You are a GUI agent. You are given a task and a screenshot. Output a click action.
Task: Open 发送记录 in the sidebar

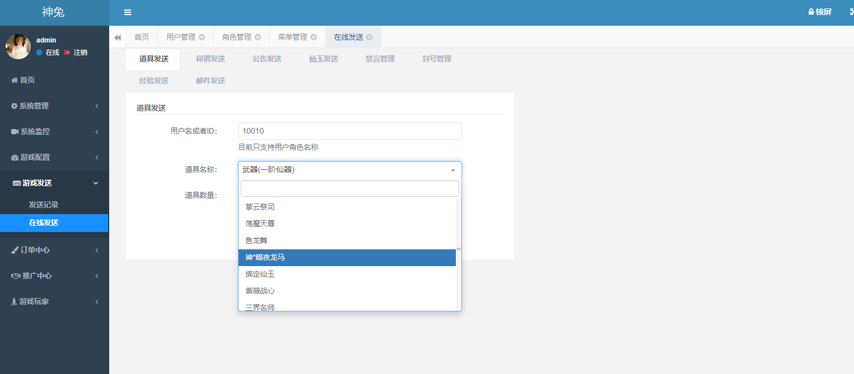(x=44, y=205)
